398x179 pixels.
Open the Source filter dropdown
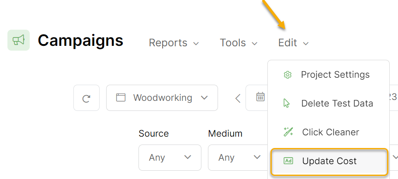tap(170, 157)
